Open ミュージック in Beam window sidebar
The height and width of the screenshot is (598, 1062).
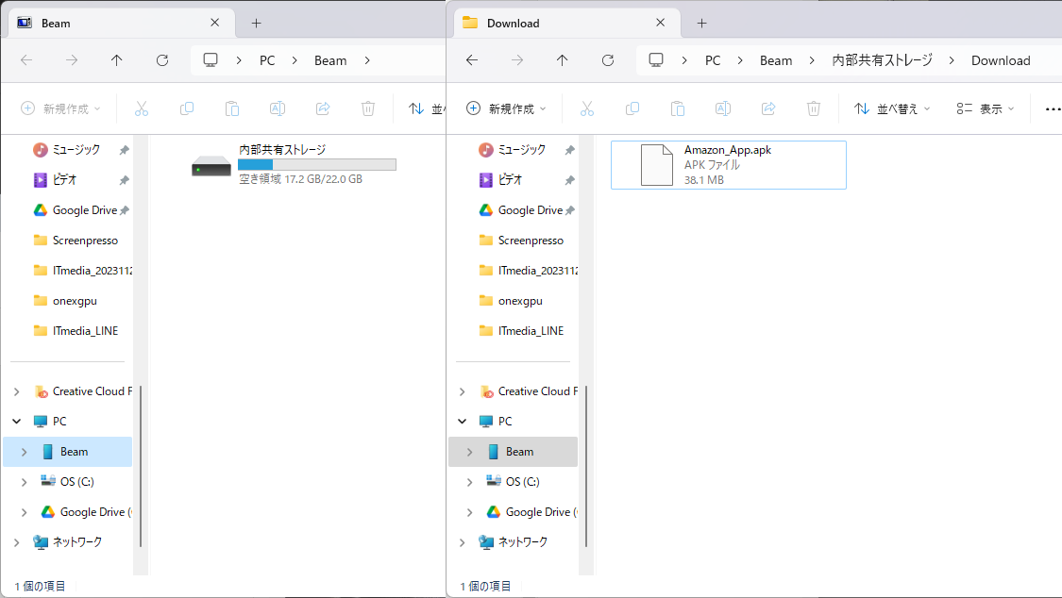(76, 149)
